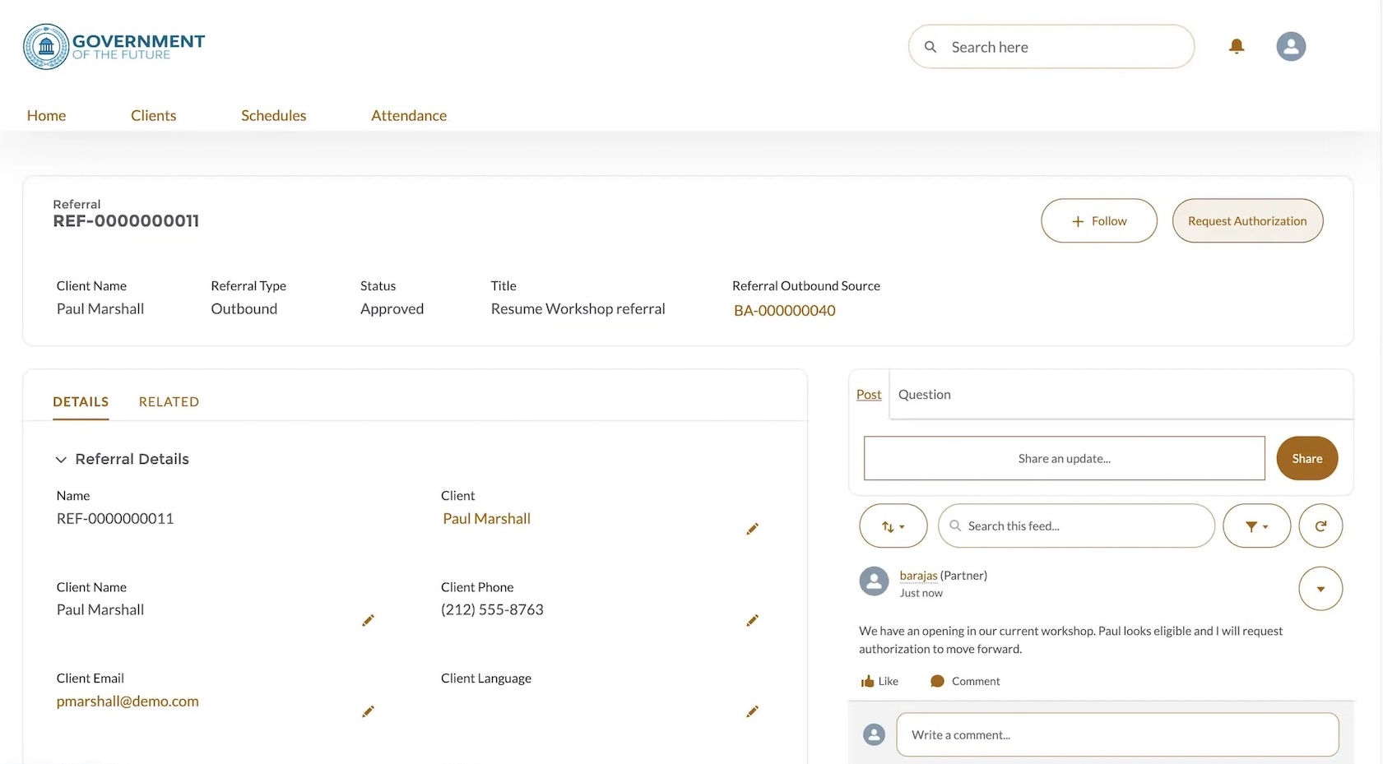Open the feed filter options

click(1256, 526)
